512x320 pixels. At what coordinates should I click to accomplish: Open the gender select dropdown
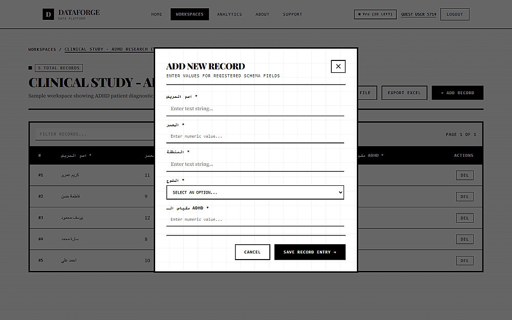pos(255,193)
